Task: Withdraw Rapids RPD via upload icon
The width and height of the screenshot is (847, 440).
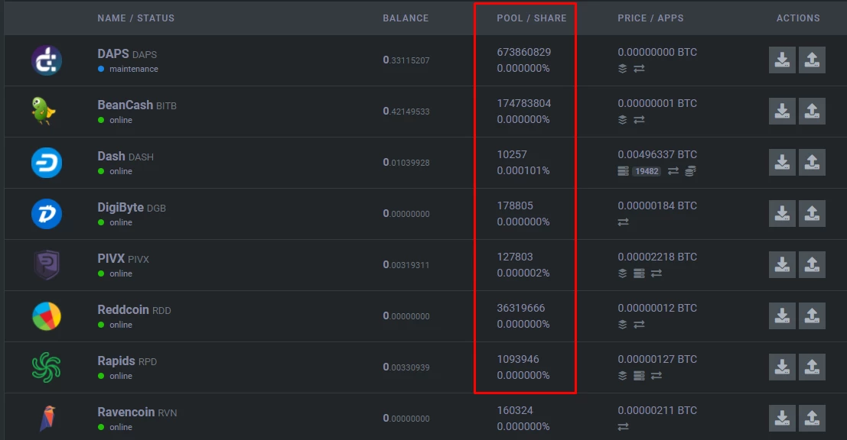Action: (812, 367)
